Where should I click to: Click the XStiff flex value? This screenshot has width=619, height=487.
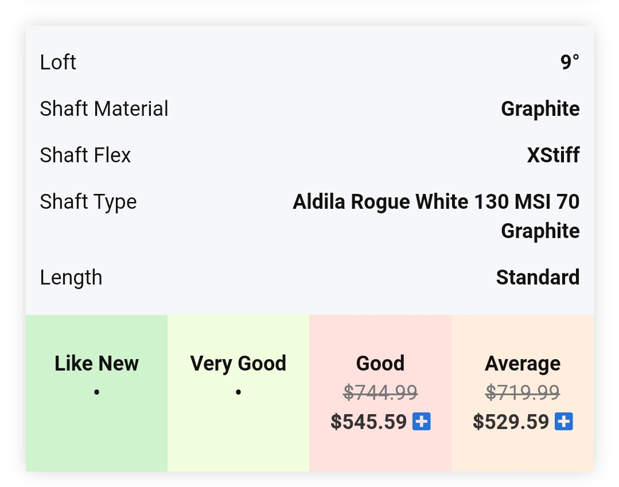pos(553,155)
